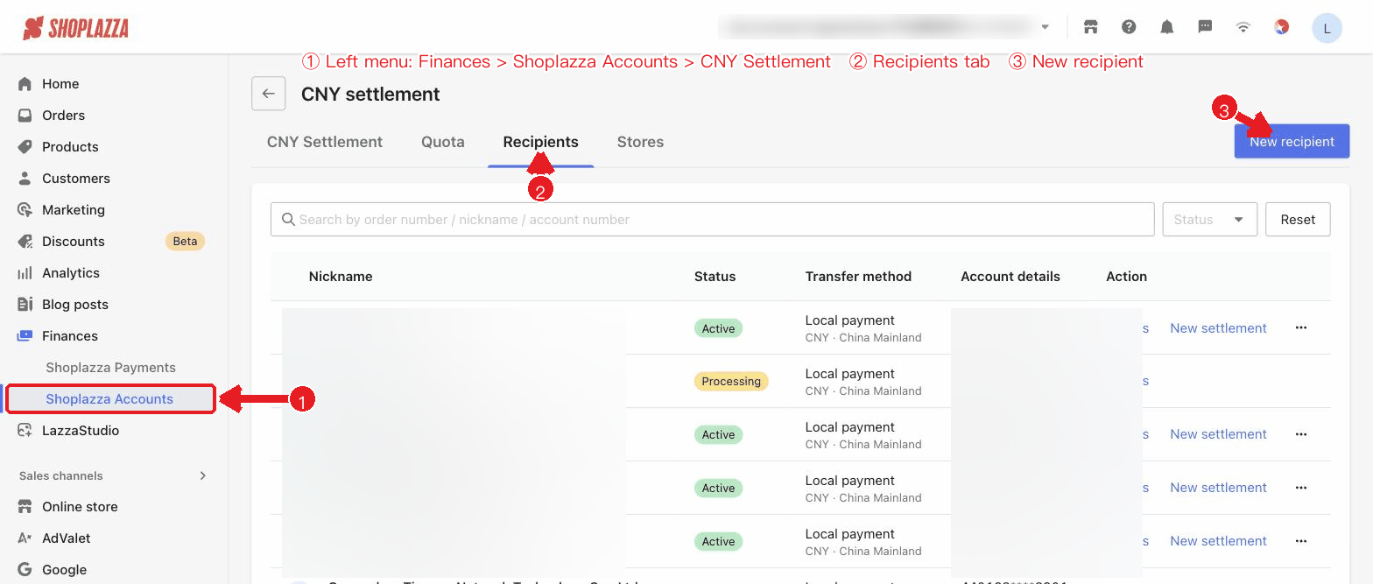Open LazzaStudio via its sidebar icon
The image size is (1373, 584).
pos(25,431)
